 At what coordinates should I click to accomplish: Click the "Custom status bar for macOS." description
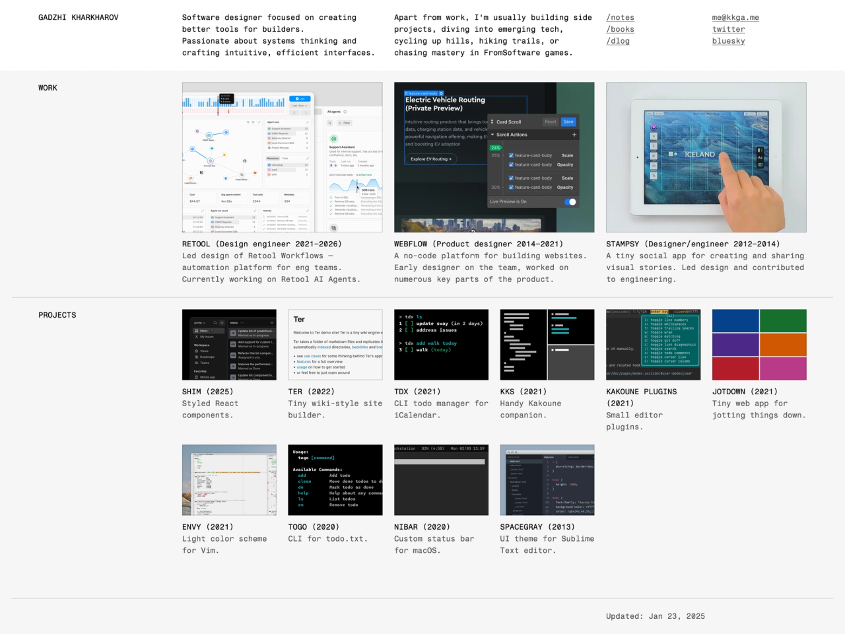(434, 546)
